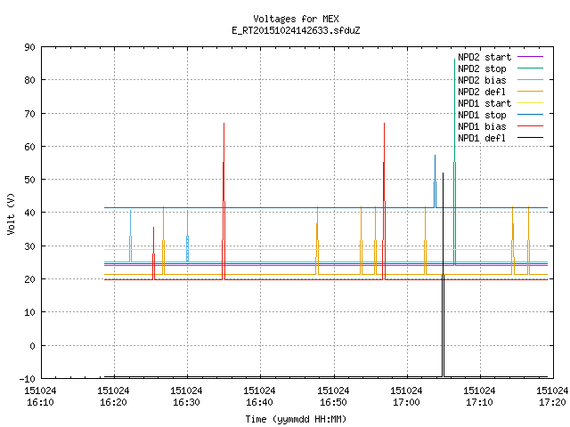Click the y-axis tick value 30

click(30, 246)
